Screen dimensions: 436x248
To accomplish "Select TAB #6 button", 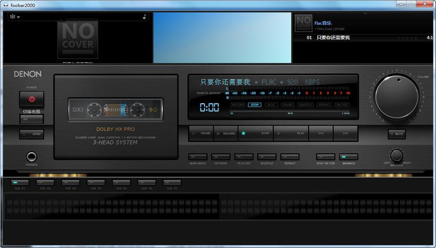I will (x=147, y=182).
